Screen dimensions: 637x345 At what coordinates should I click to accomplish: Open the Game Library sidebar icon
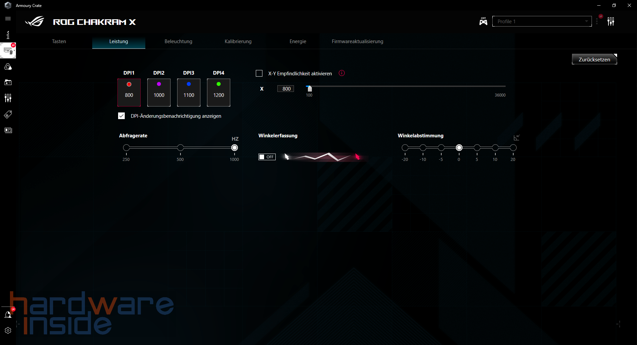[x=8, y=82]
